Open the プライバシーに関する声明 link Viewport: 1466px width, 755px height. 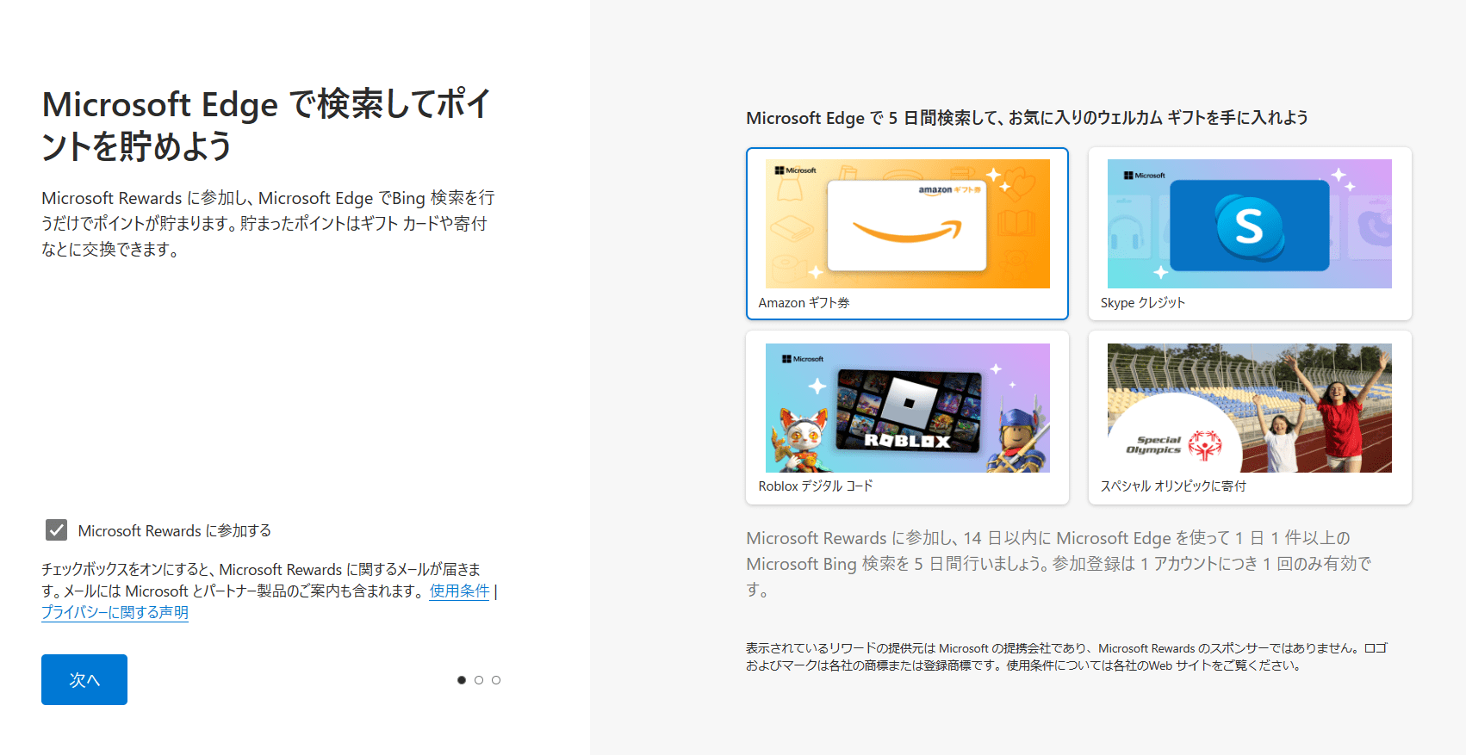click(x=115, y=612)
